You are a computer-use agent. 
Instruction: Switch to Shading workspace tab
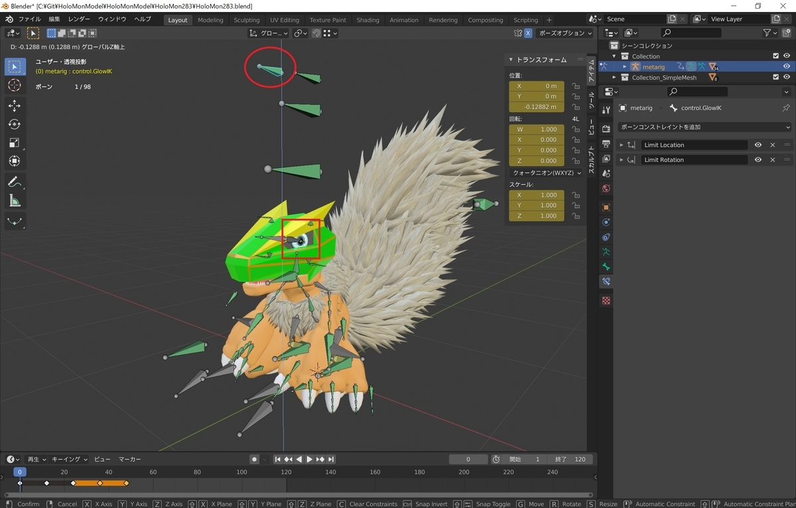click(x=368, y=20)
